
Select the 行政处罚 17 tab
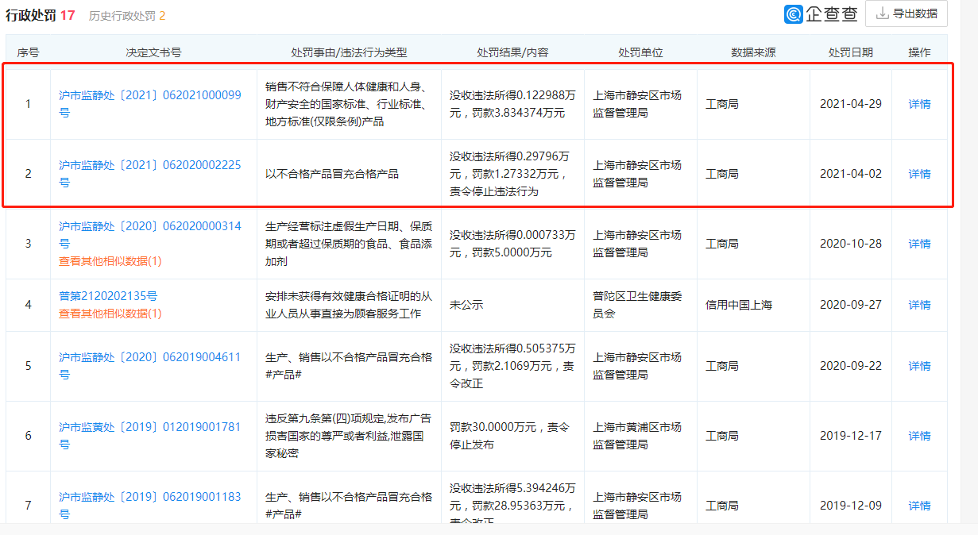coord(41,15)
